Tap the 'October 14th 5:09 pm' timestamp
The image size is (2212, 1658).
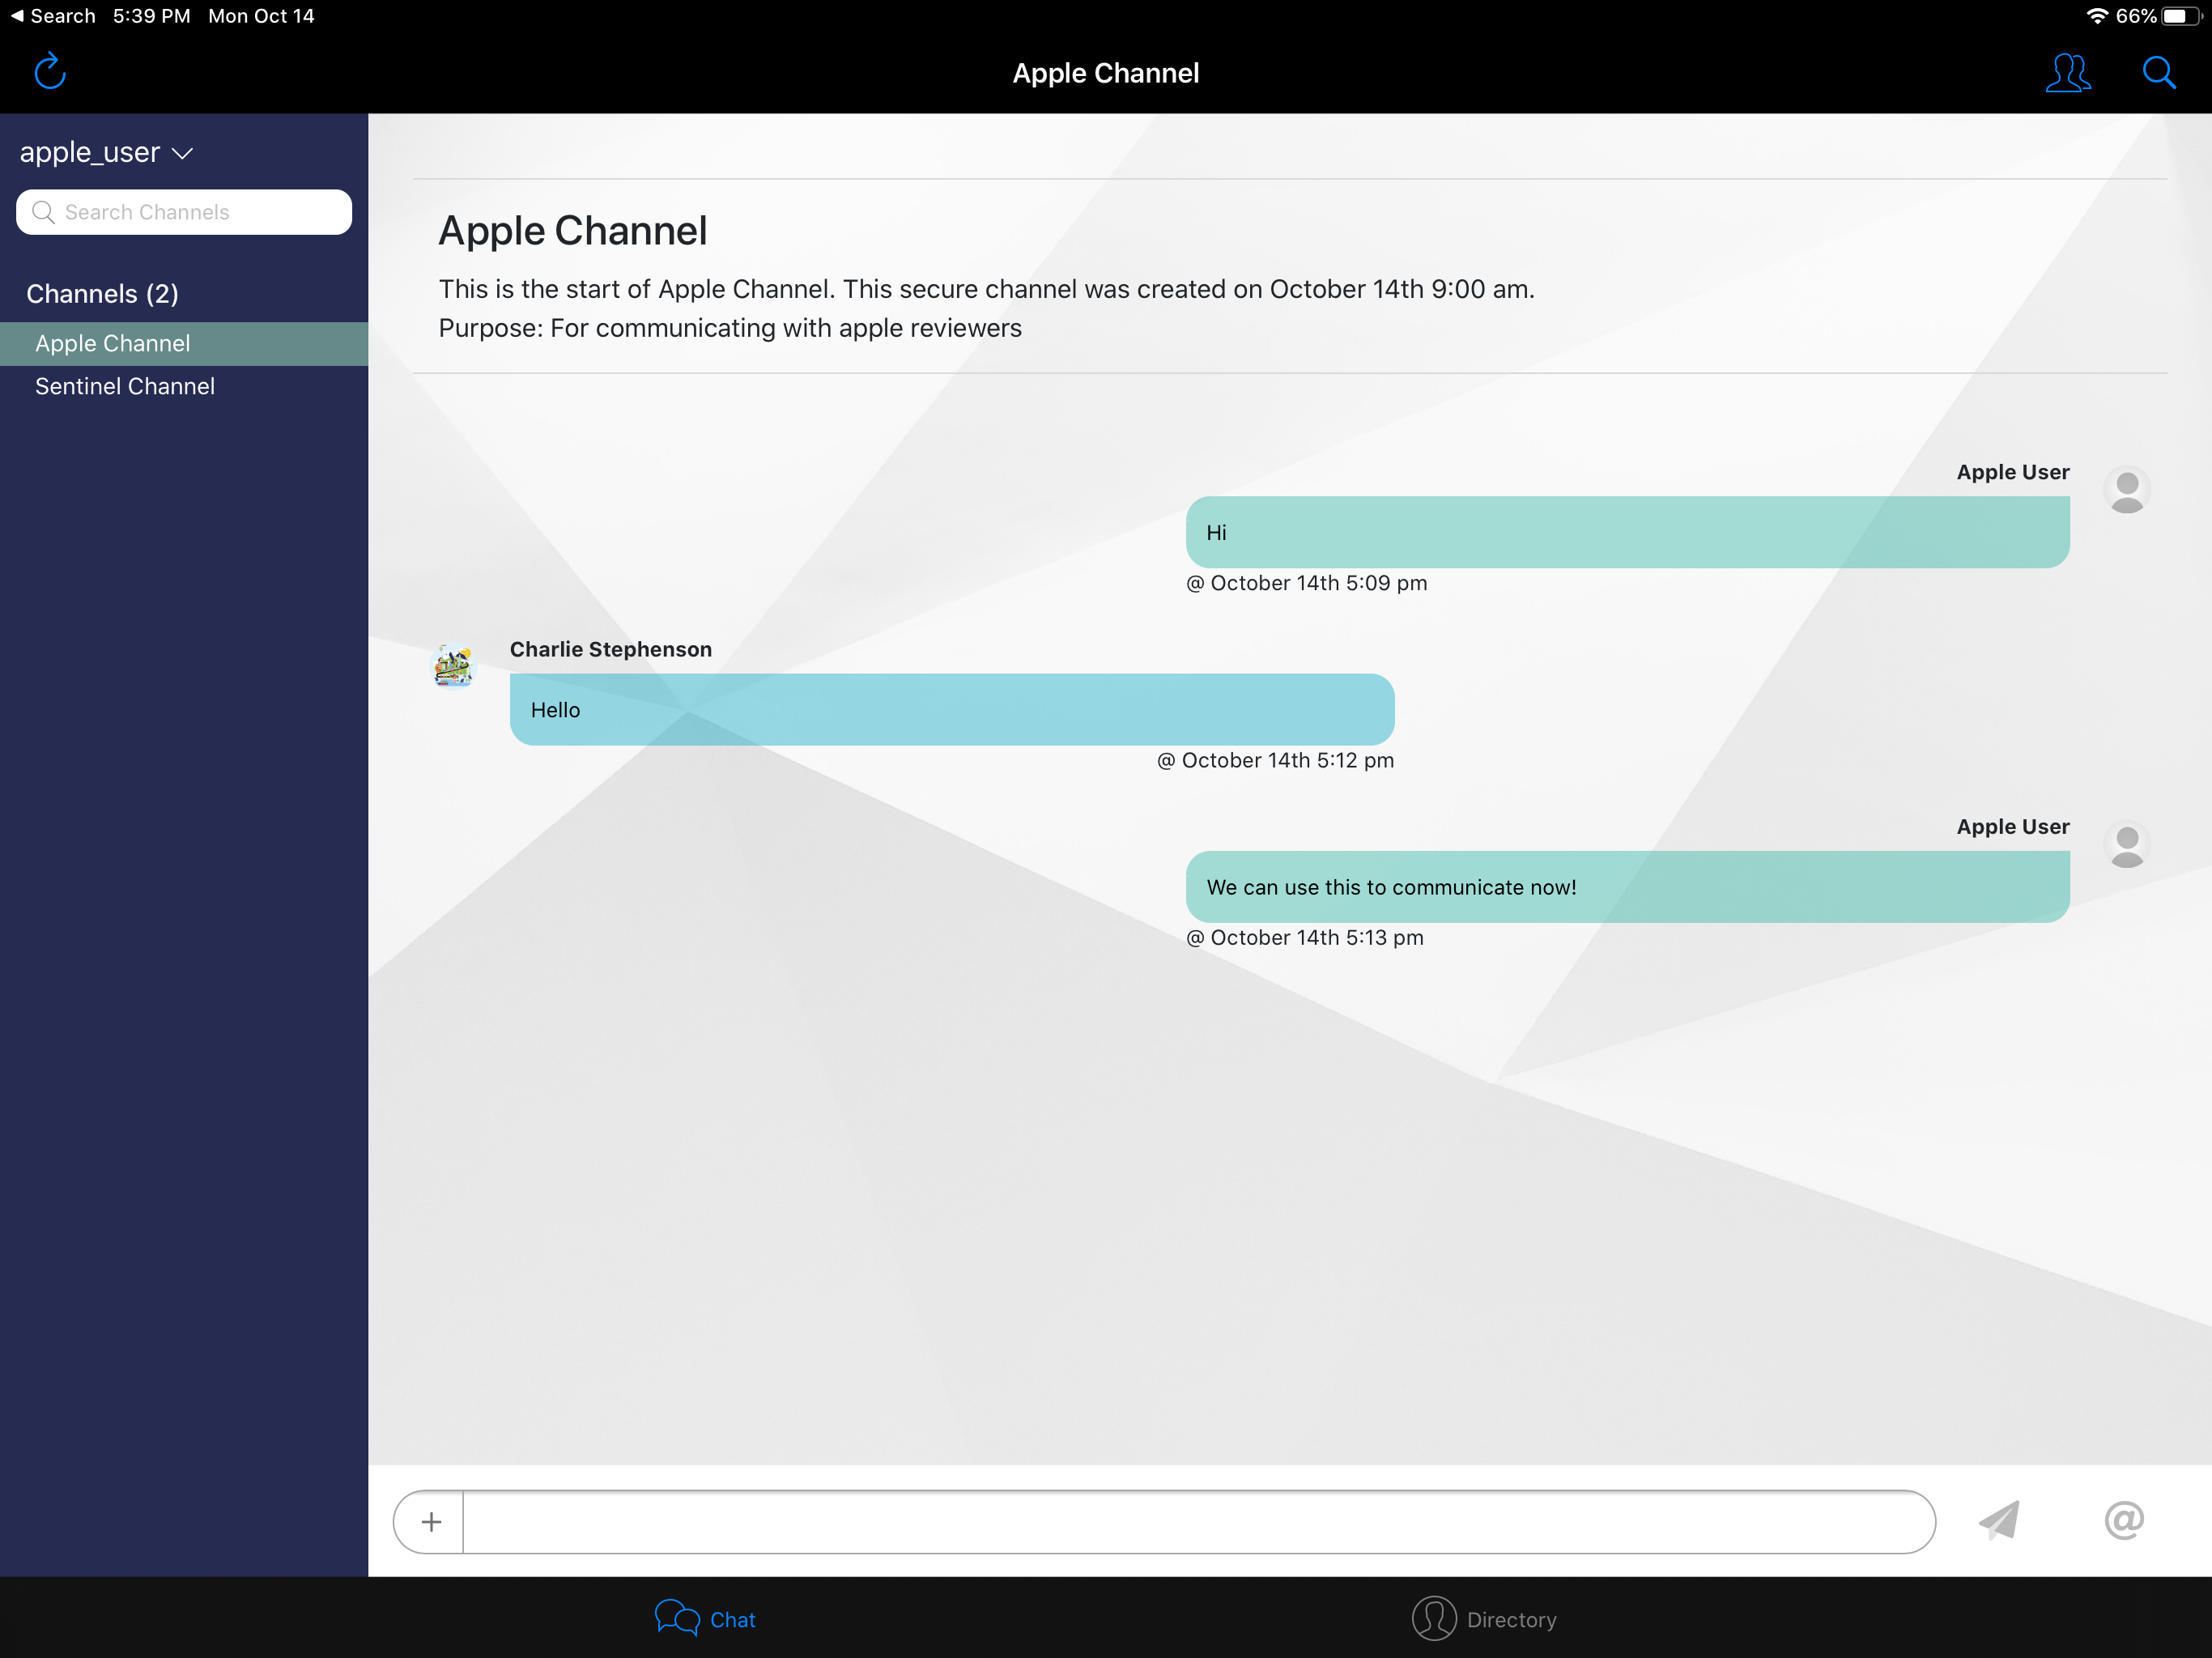tap(1306, 583)
